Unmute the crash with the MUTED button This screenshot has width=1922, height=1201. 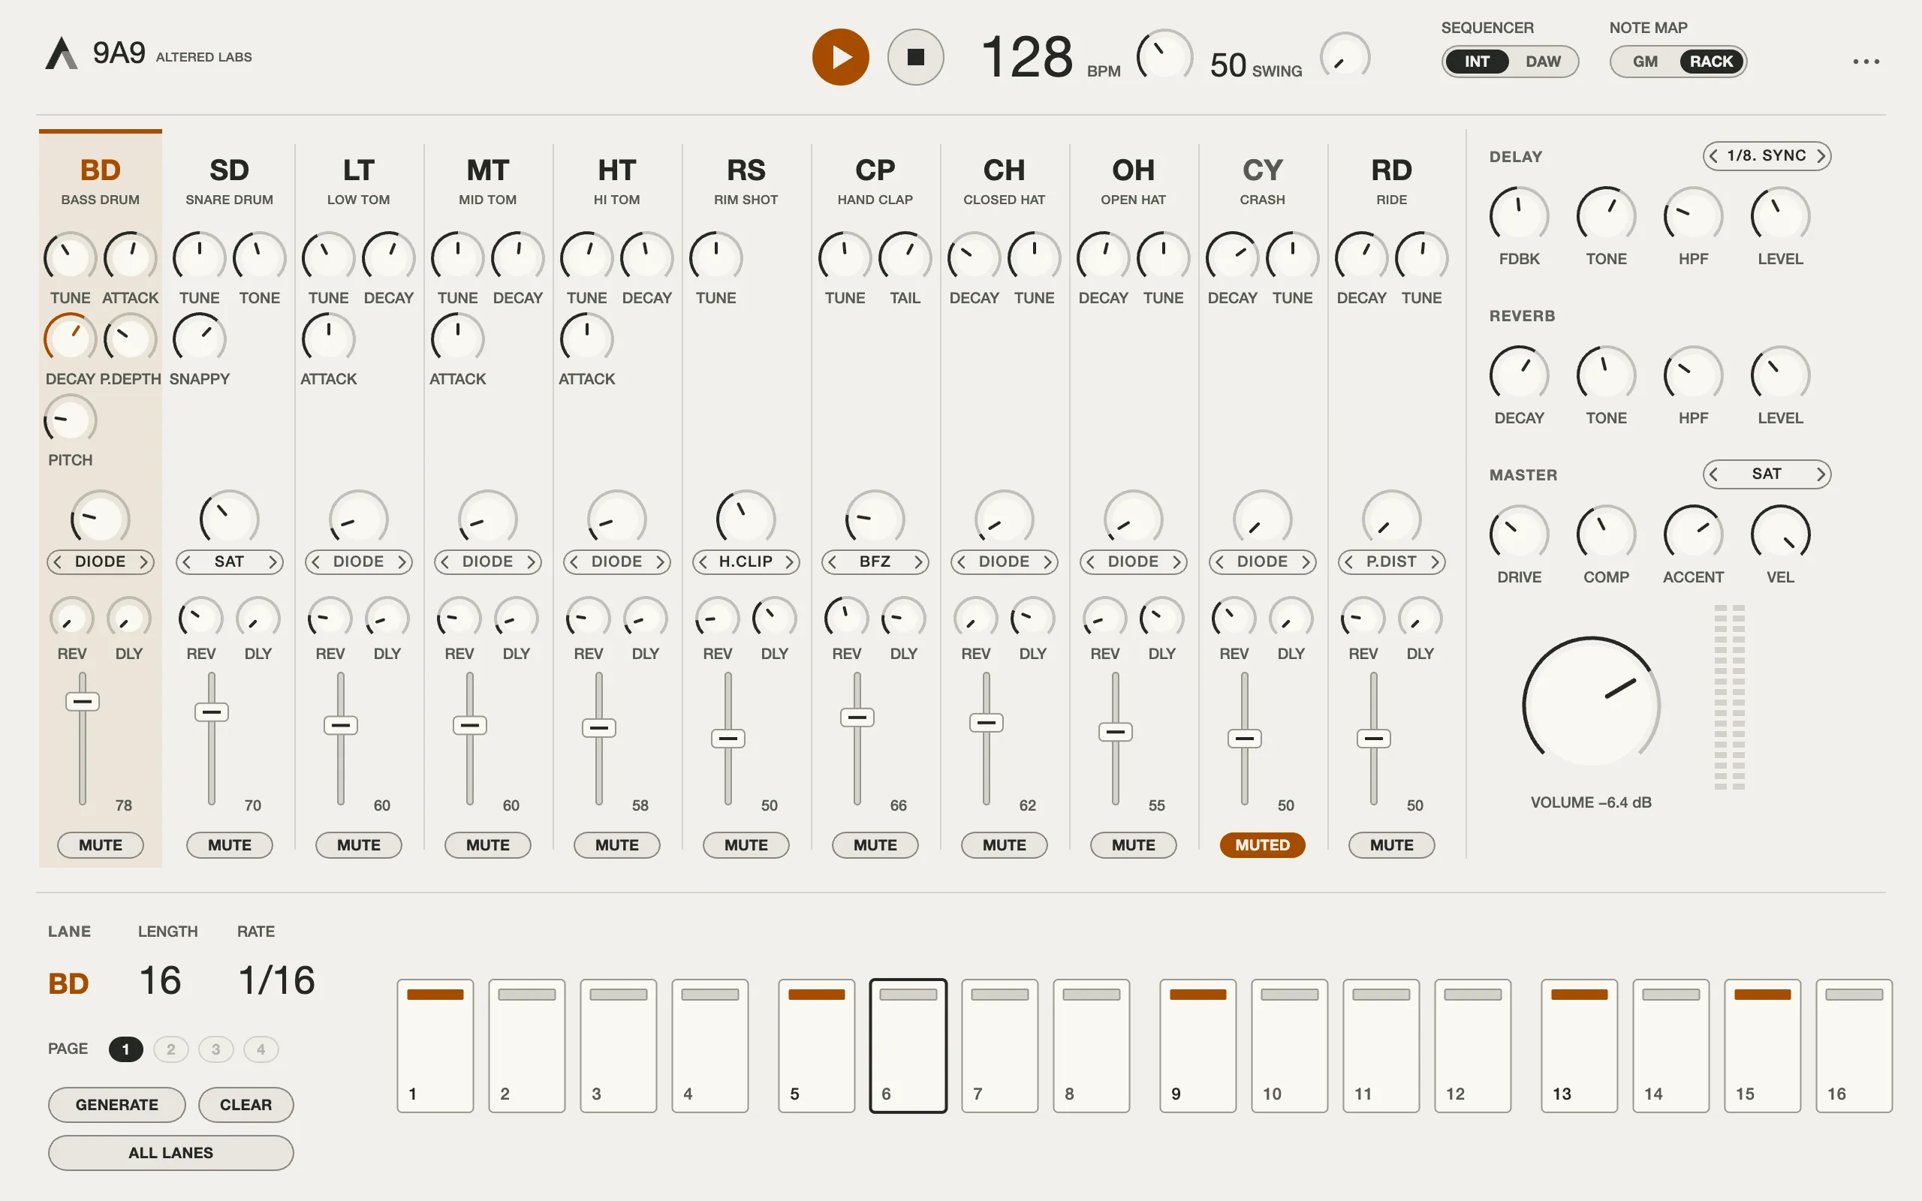[x=1262, y=844]
